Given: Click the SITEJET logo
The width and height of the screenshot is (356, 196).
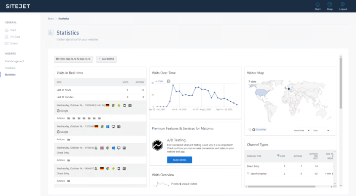Looking at the screenshot, I should point(18,6).
